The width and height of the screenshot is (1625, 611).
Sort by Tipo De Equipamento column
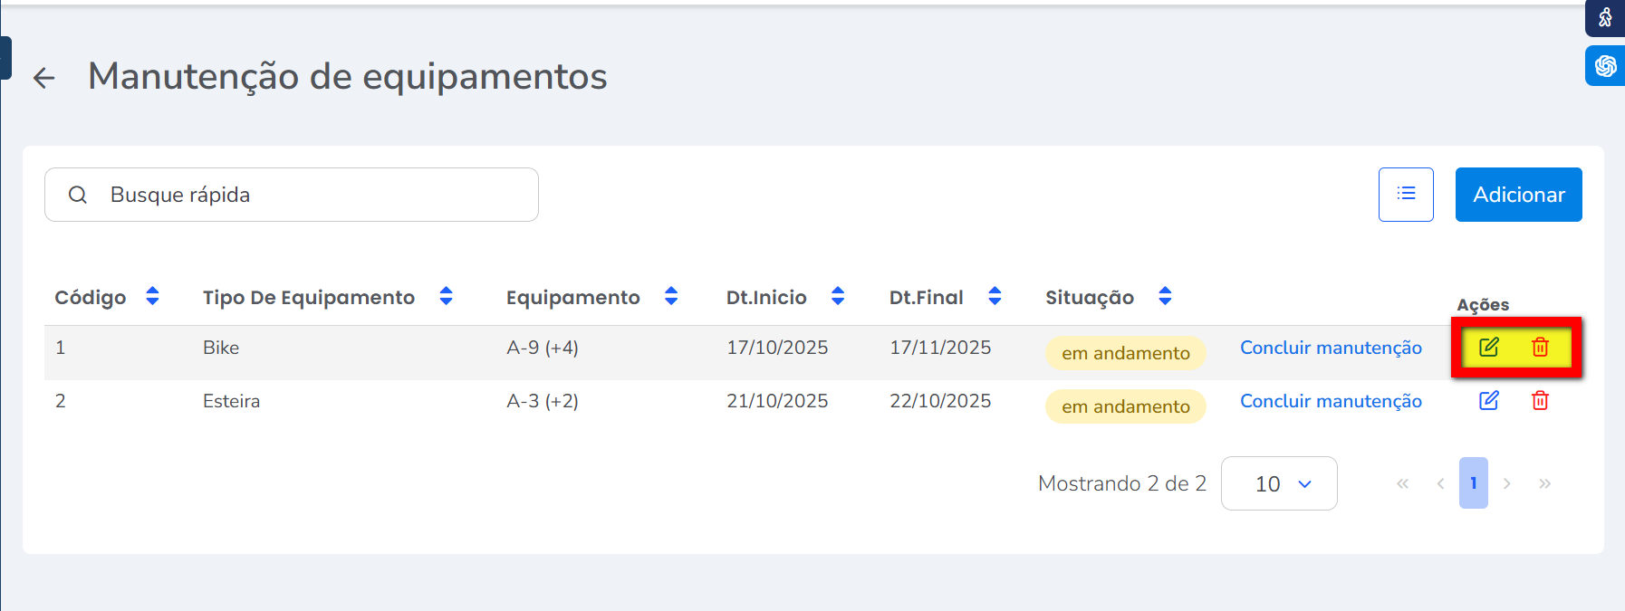[446, 296]
